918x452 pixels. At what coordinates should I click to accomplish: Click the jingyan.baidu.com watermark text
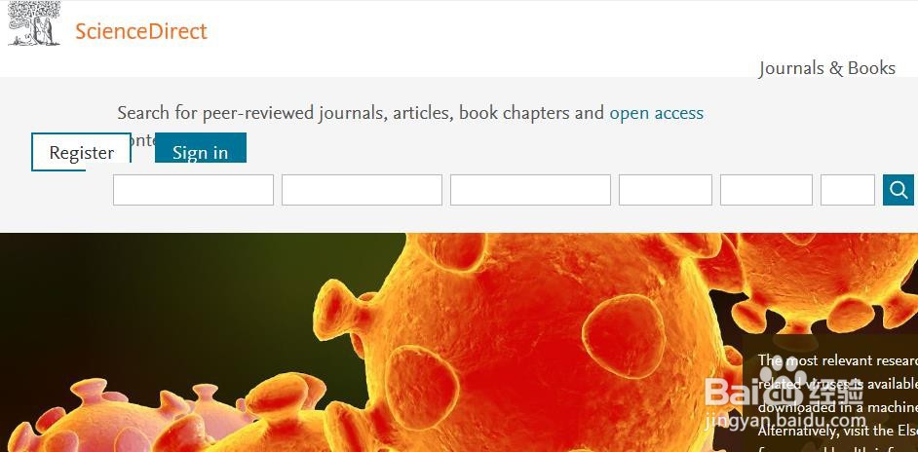(785, 420)
